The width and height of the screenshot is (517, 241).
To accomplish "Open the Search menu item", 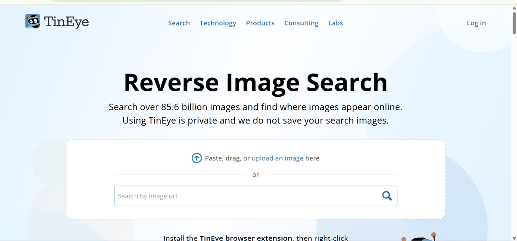I will click(x=179, y=23).
